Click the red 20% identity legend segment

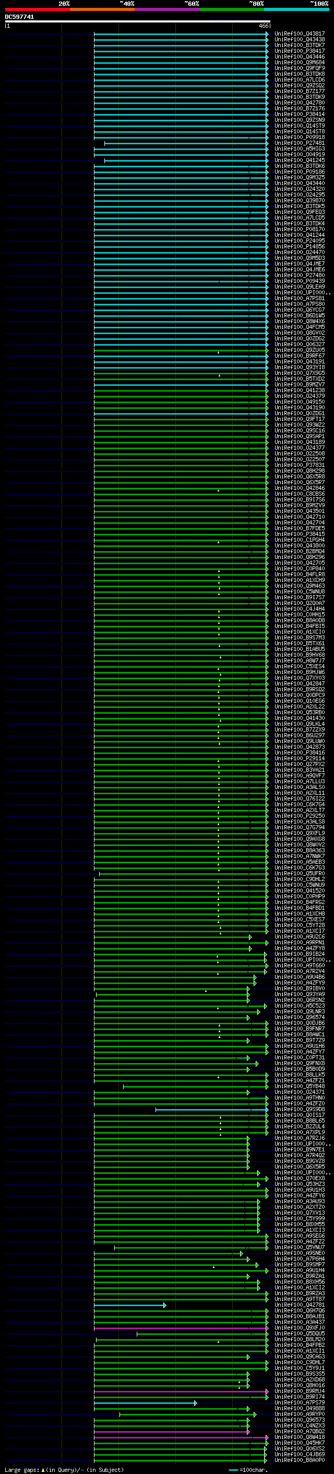coord(37,9)
